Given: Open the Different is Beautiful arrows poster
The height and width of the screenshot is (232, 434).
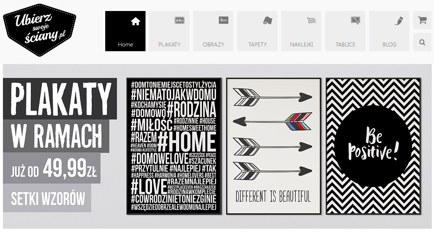Looking at the screenshot, I should [273, 146].
